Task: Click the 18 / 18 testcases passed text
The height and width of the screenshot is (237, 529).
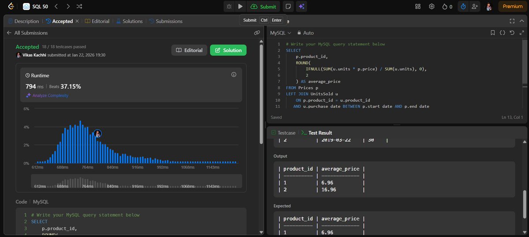Action: (64, 47)
